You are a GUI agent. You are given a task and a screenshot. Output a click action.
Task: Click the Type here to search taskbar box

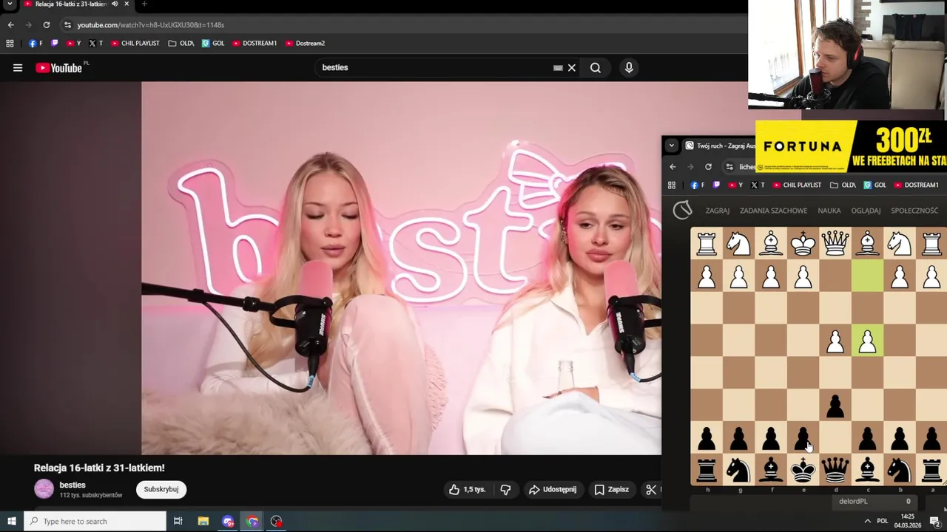(x=95, y=521)
